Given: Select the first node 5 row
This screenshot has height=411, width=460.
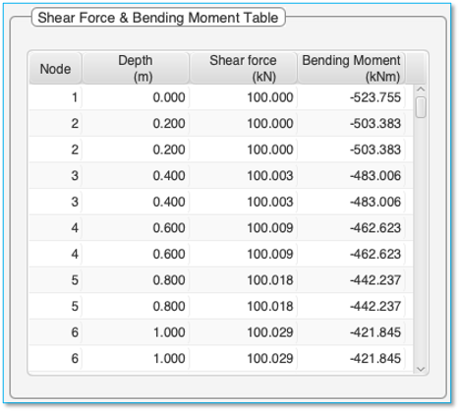Looking at the screenshot, I should click(221, 280).
